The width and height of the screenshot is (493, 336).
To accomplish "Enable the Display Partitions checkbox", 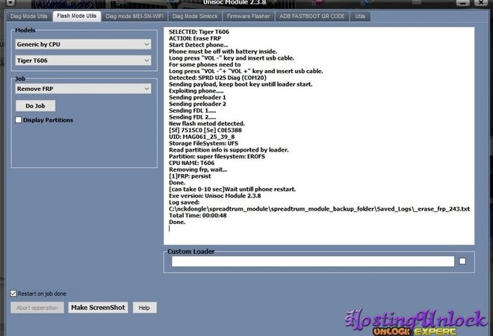I will pyautogui.click(x=19, y=119).
